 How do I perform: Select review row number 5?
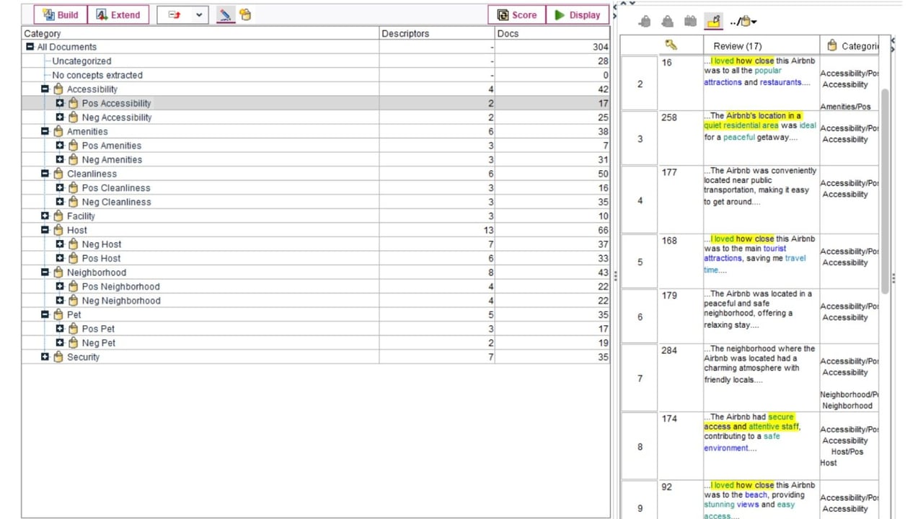click(640, 262)
